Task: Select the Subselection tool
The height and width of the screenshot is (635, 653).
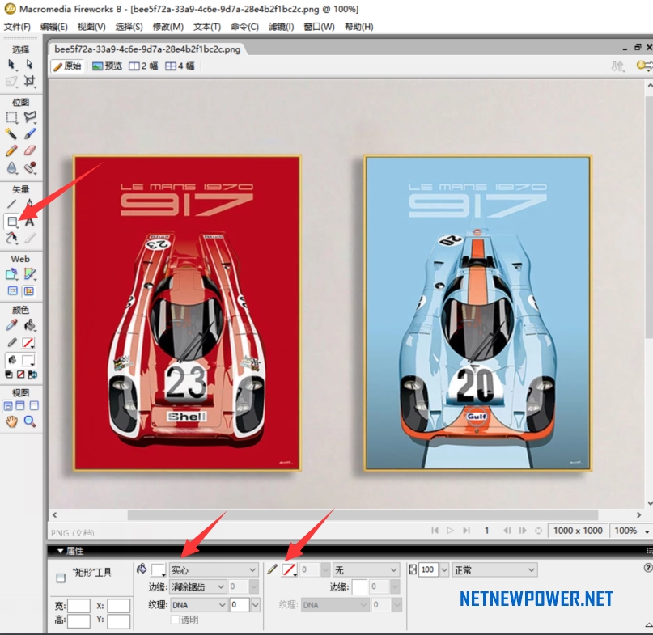Action: [x=29, y=64]
